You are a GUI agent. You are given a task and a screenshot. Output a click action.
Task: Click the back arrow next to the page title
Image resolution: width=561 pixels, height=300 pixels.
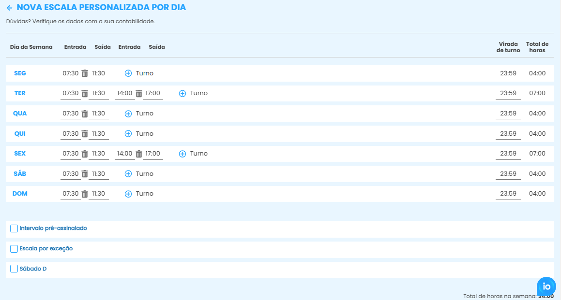(10, 8)
